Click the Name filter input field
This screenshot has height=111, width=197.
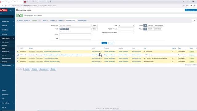click(75, 35)
